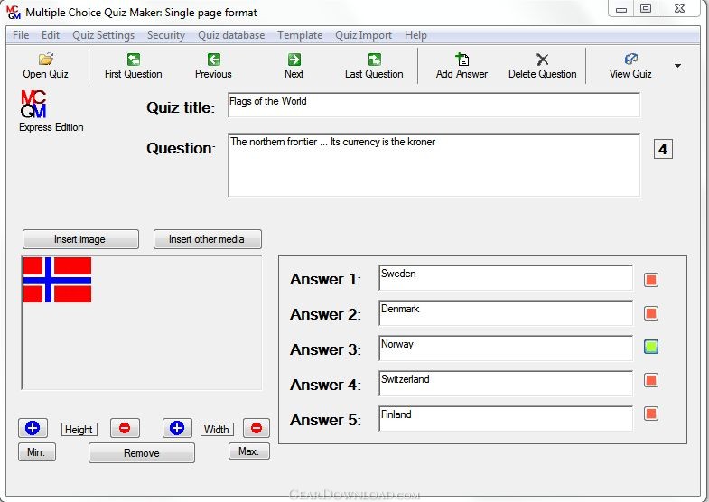Click the Previous question arrow icon
This screenshot has height=502, width=709.
pos(213,60)
